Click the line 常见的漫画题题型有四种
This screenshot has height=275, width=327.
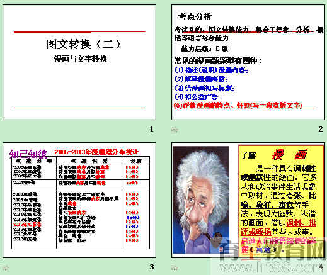219,61
